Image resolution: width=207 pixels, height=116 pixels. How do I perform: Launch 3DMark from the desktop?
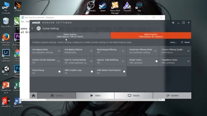(x=18, y=6)
